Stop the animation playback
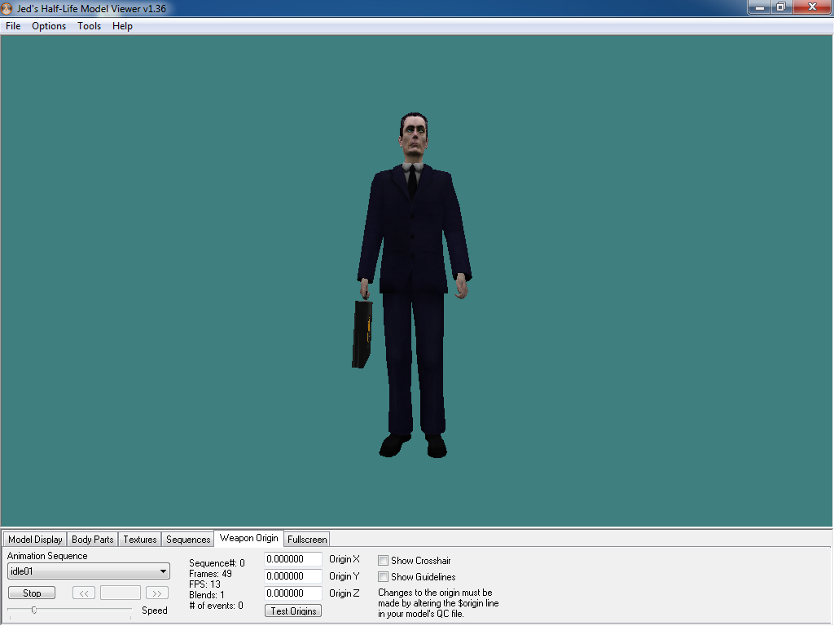 coord(32,593)
